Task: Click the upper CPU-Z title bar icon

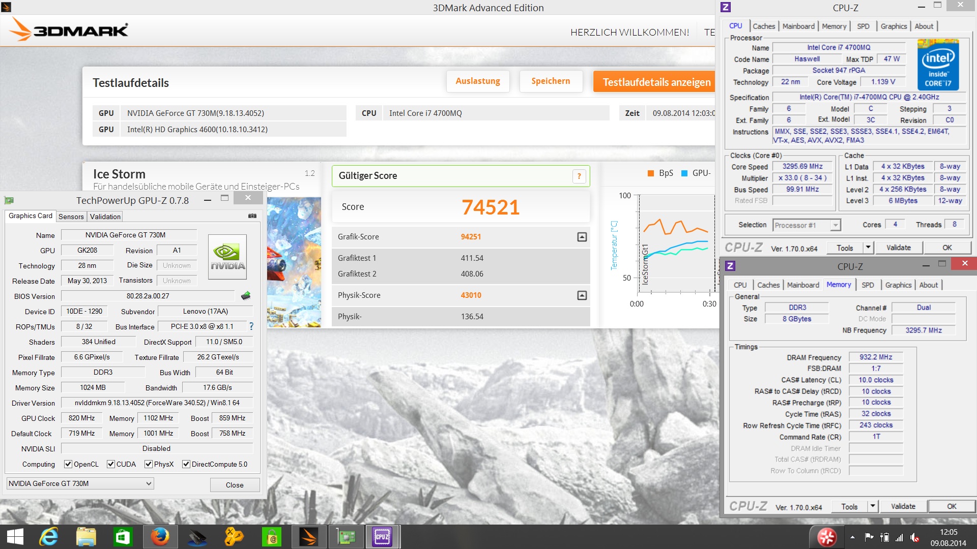Action: (726, 7)
